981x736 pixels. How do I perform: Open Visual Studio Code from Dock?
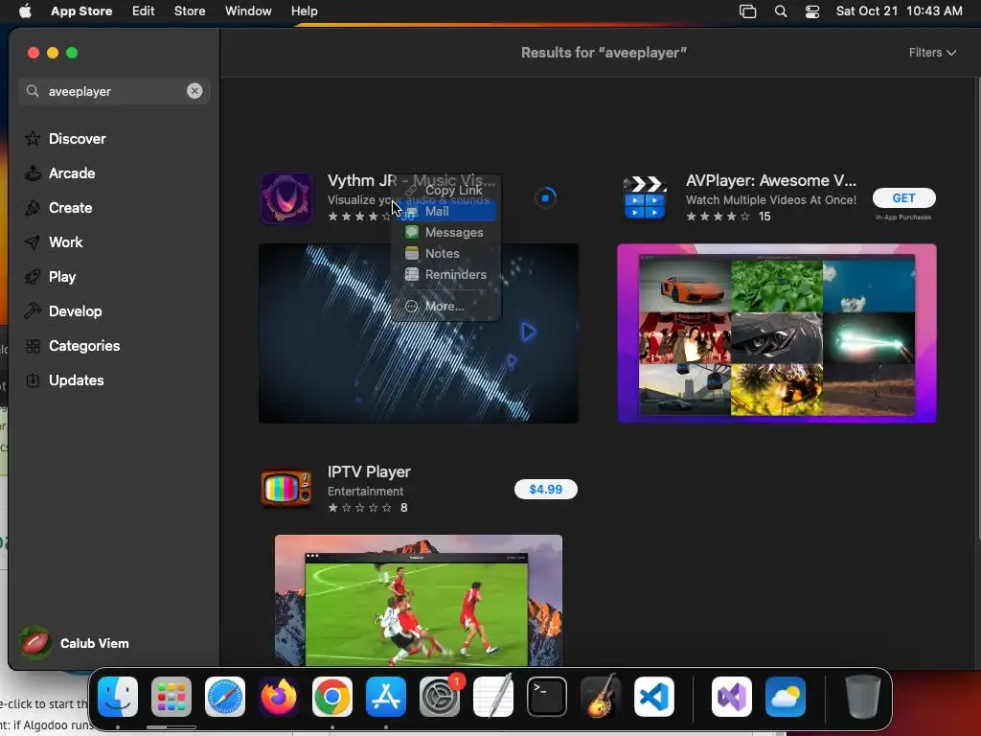point(653,697)
